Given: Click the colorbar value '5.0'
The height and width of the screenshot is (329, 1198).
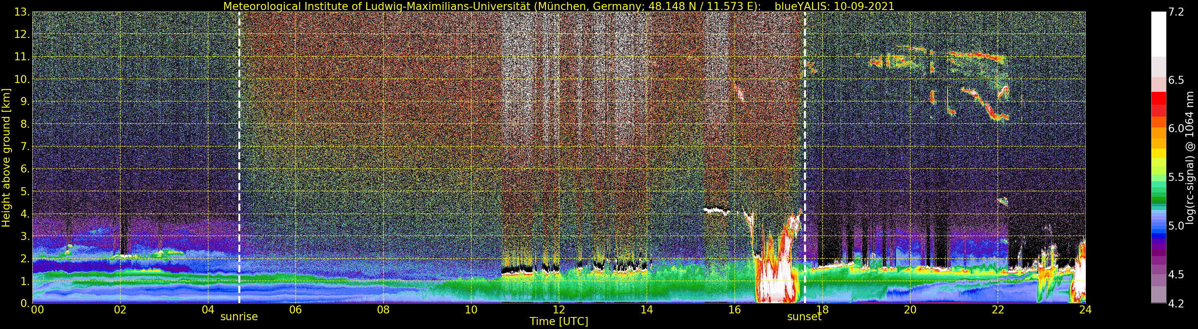Looking at the screenshot, I should (x=1176, y=226).
